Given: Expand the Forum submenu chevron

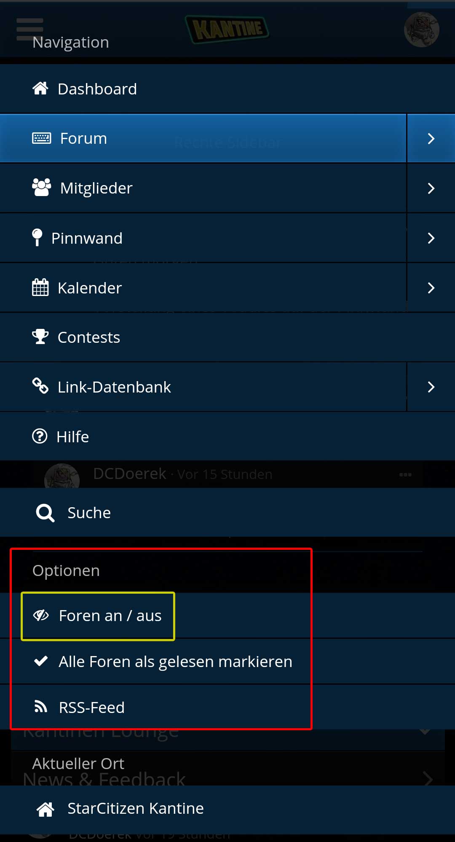Looking at the screenshot, I should 431,138.
